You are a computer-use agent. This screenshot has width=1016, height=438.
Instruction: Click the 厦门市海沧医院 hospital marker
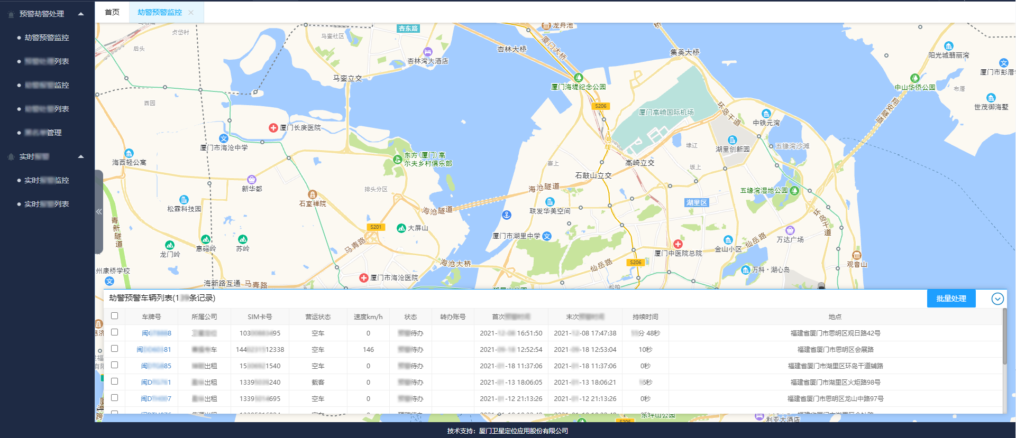363,278
